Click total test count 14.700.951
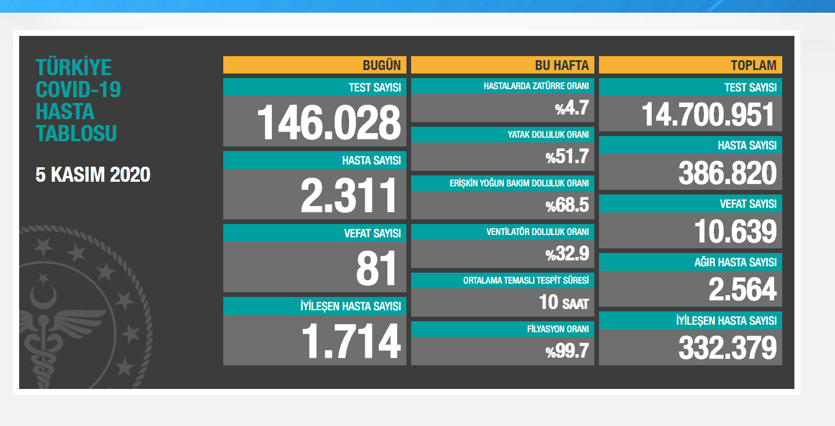The width and height of the screenshot is (835, 426). [x=708, y=115]
